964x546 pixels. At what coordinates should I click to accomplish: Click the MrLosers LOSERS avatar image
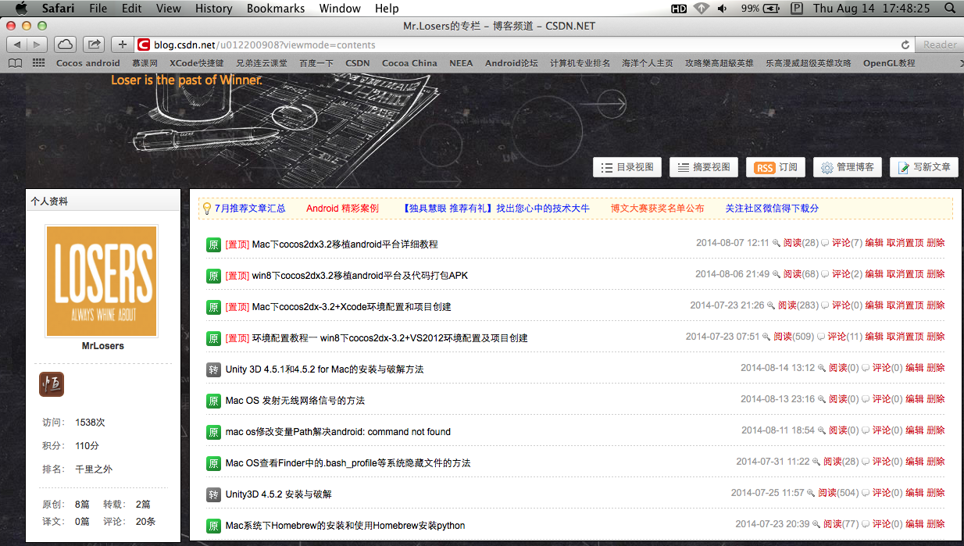coord(102,281)
